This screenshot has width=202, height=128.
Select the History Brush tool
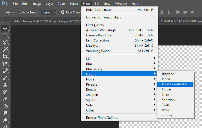(x=5, y=92)
